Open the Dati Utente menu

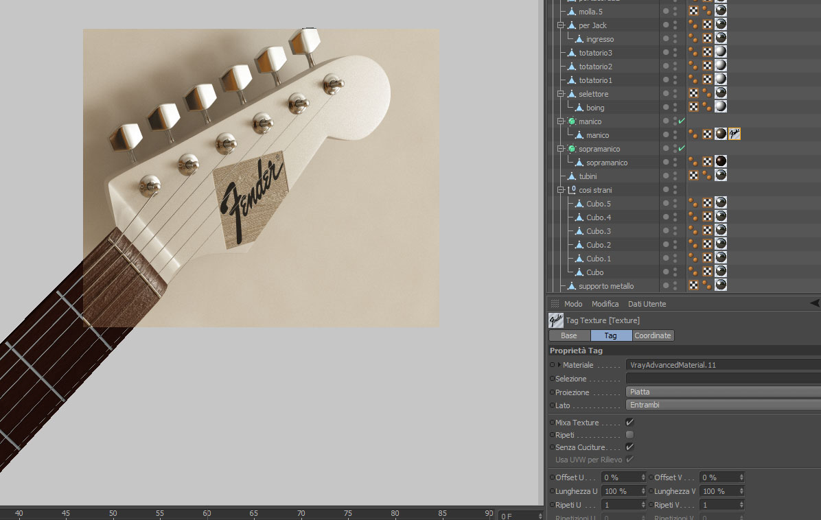(647, 304)
